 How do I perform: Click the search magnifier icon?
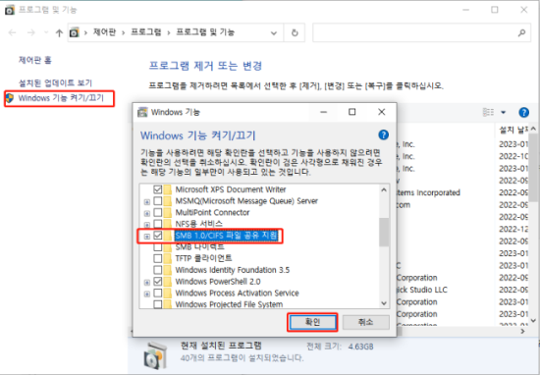click(x=521, y=32)
